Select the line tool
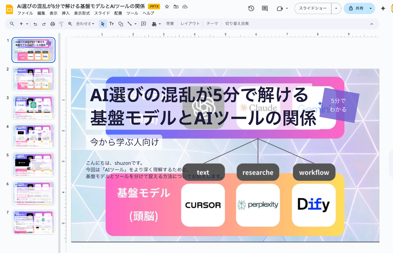The image size is (393, 253). pyautogui.click(x=129, y=24)
